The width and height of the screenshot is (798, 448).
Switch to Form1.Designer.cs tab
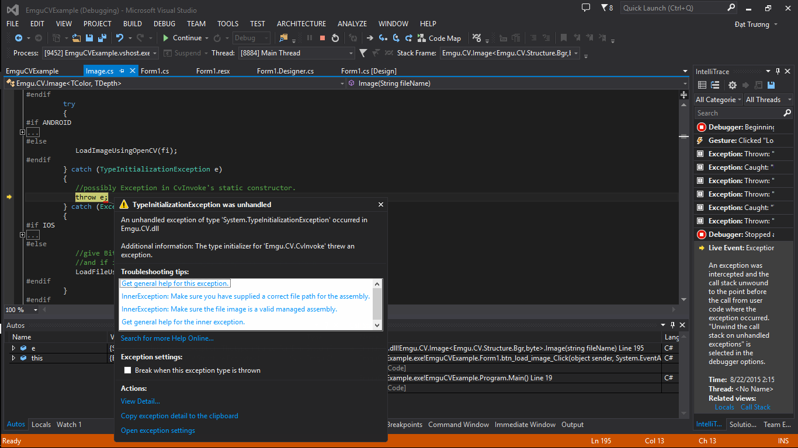click(x=285, y=71)
